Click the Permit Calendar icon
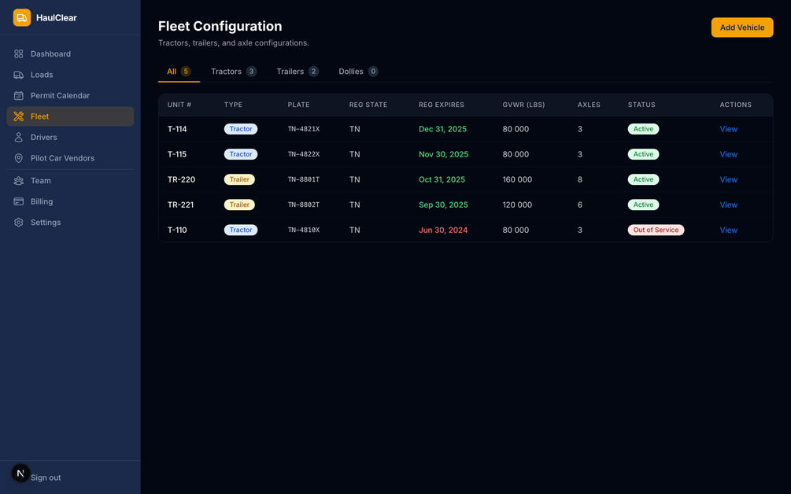791x494 pixels. coord(19,95)
